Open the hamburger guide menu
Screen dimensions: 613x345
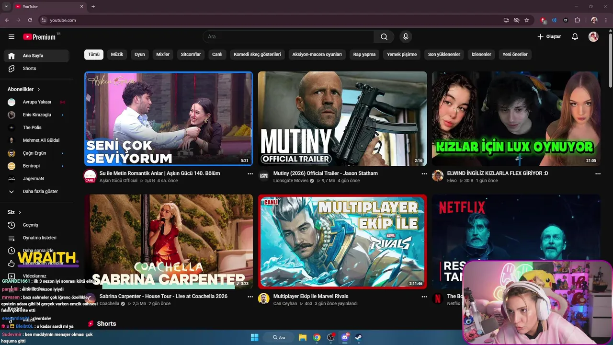(x=11, y=37)
